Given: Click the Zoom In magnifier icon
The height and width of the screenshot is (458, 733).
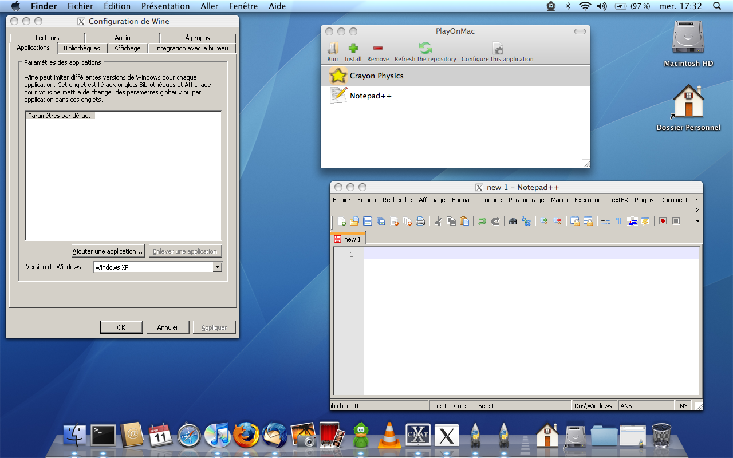Looking at the screenshot, I should pyautogui.click(x=543, y=221).
